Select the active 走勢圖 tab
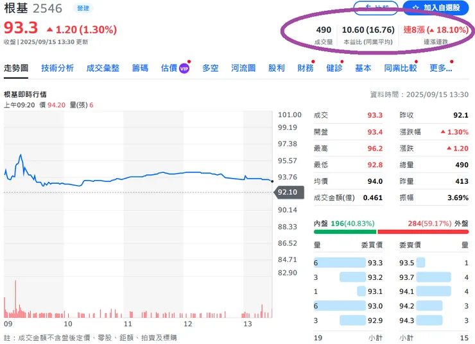Viewport: 475px width, 344px height. (16, 68)
